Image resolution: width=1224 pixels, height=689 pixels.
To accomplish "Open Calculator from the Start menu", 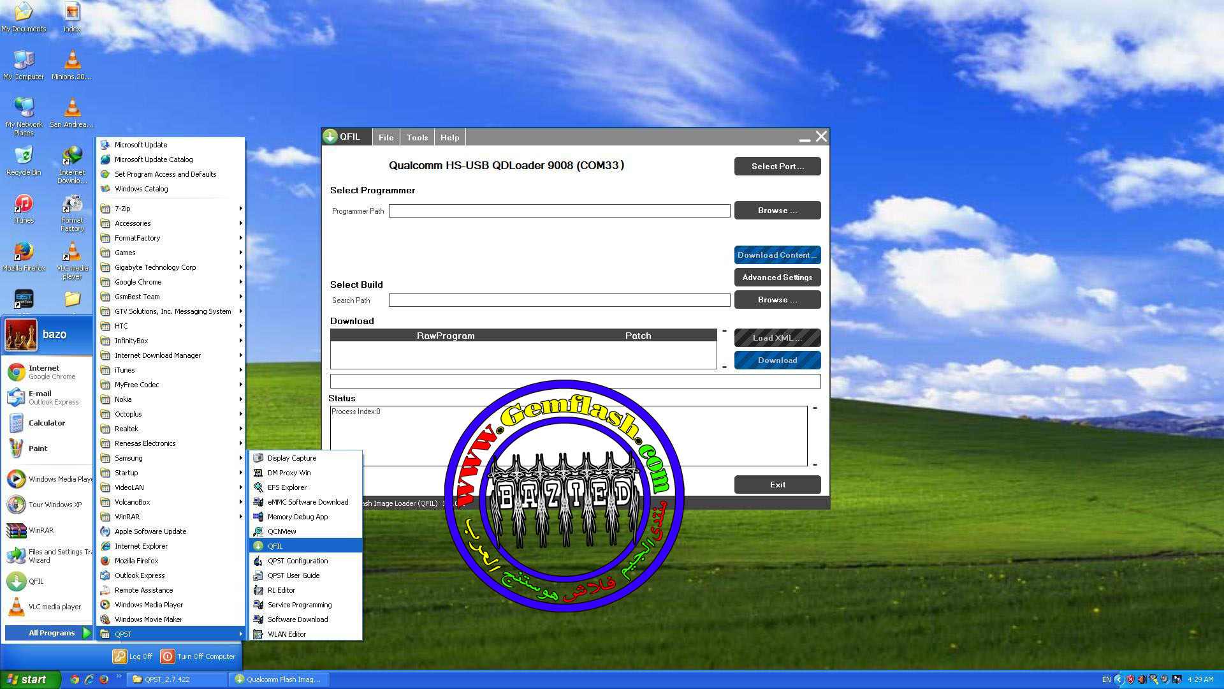I will 48,423.
